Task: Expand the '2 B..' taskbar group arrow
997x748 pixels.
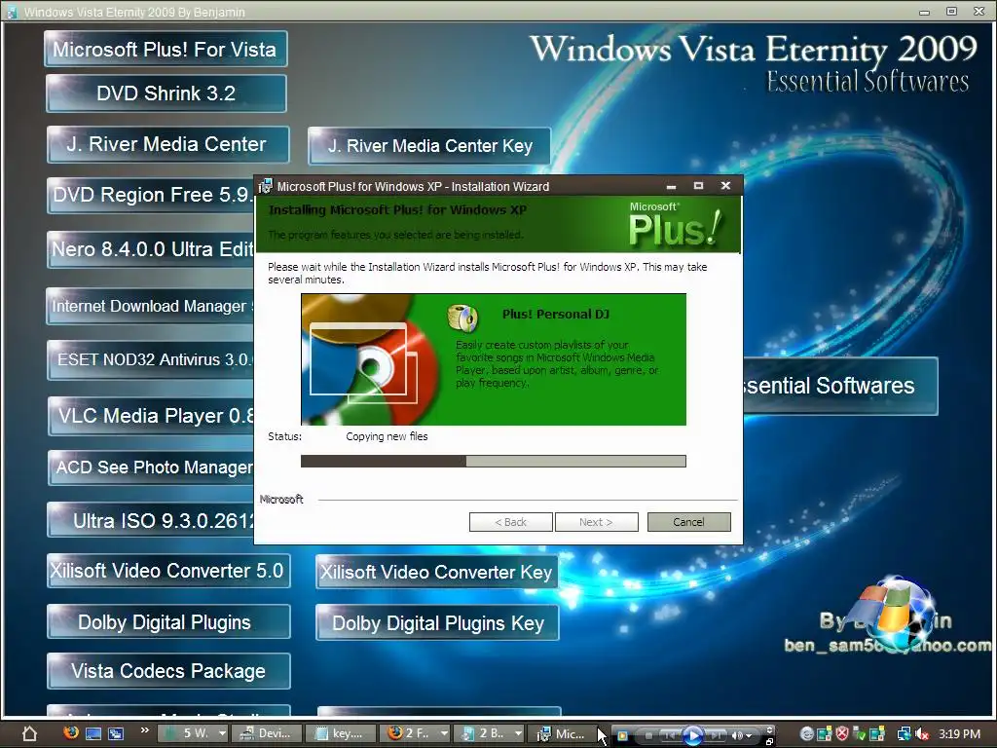Action: (518, 733)
